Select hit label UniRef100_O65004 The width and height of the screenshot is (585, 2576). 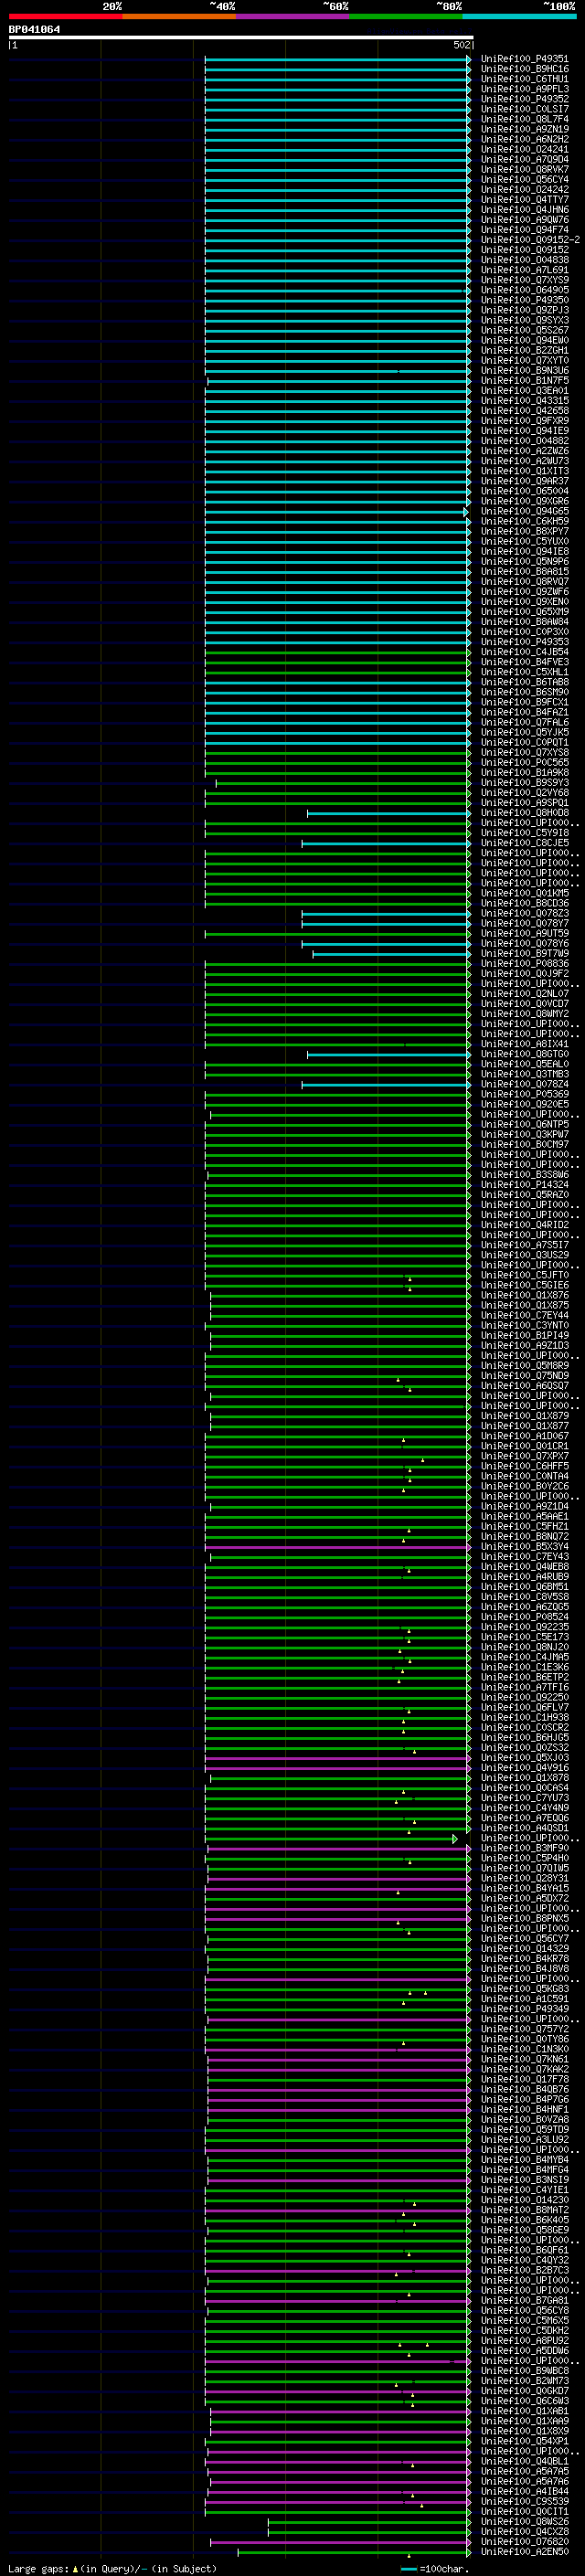point(524,491)
